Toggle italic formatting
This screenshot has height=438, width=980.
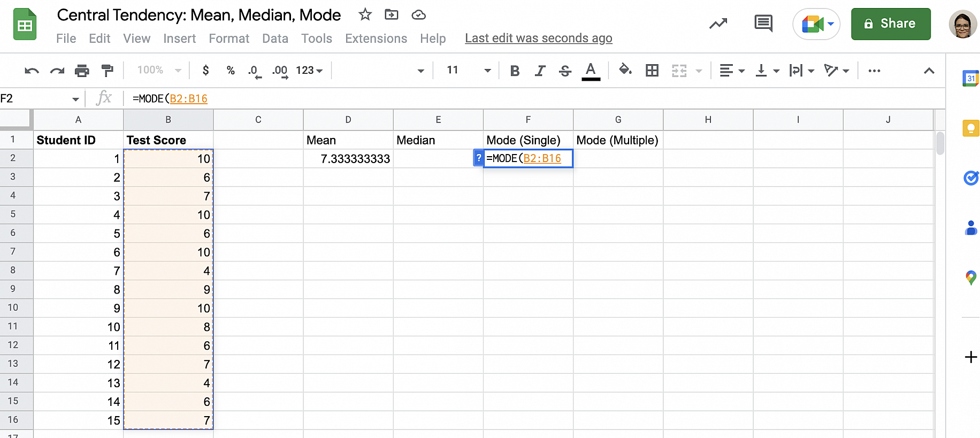click(540, 71)
